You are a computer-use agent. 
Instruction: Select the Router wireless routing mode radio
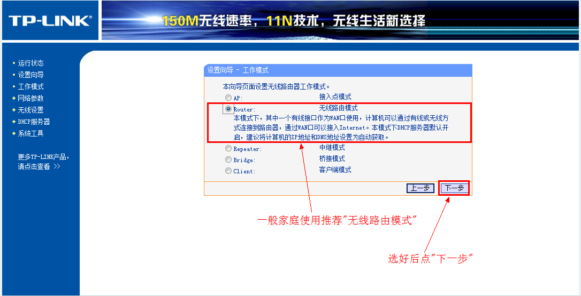[x=228, y=109]
